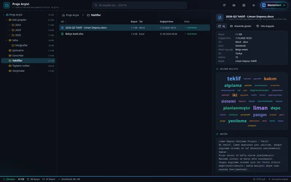Open settings via the gear icon
291x182 pixels.
244,5
